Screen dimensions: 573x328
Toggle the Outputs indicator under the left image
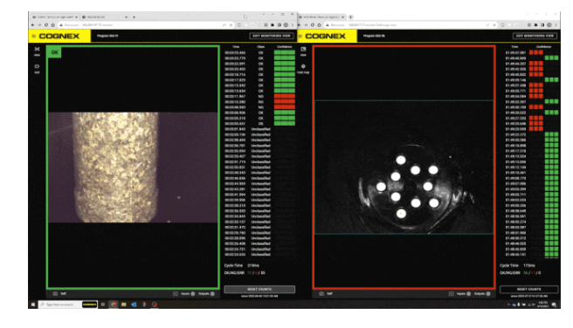click(x=212, y=294)
